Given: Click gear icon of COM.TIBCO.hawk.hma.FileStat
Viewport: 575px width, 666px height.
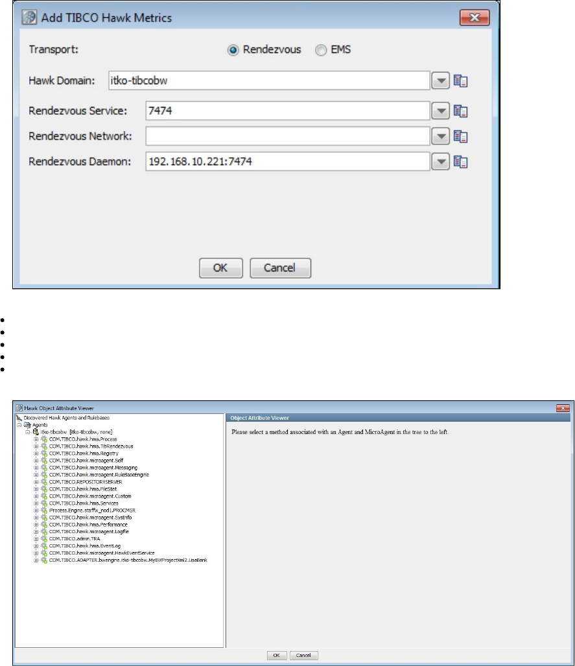Looking at the screenshot, I should pos(44,489).
